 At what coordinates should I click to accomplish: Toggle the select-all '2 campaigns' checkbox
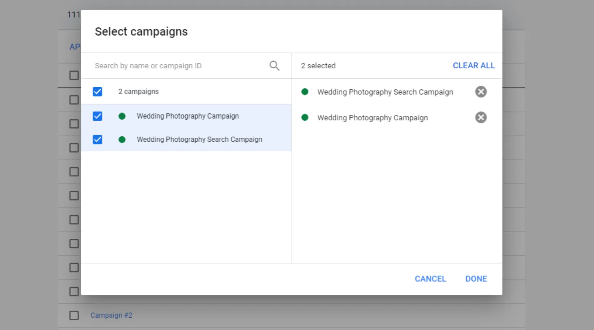point(97,92)
